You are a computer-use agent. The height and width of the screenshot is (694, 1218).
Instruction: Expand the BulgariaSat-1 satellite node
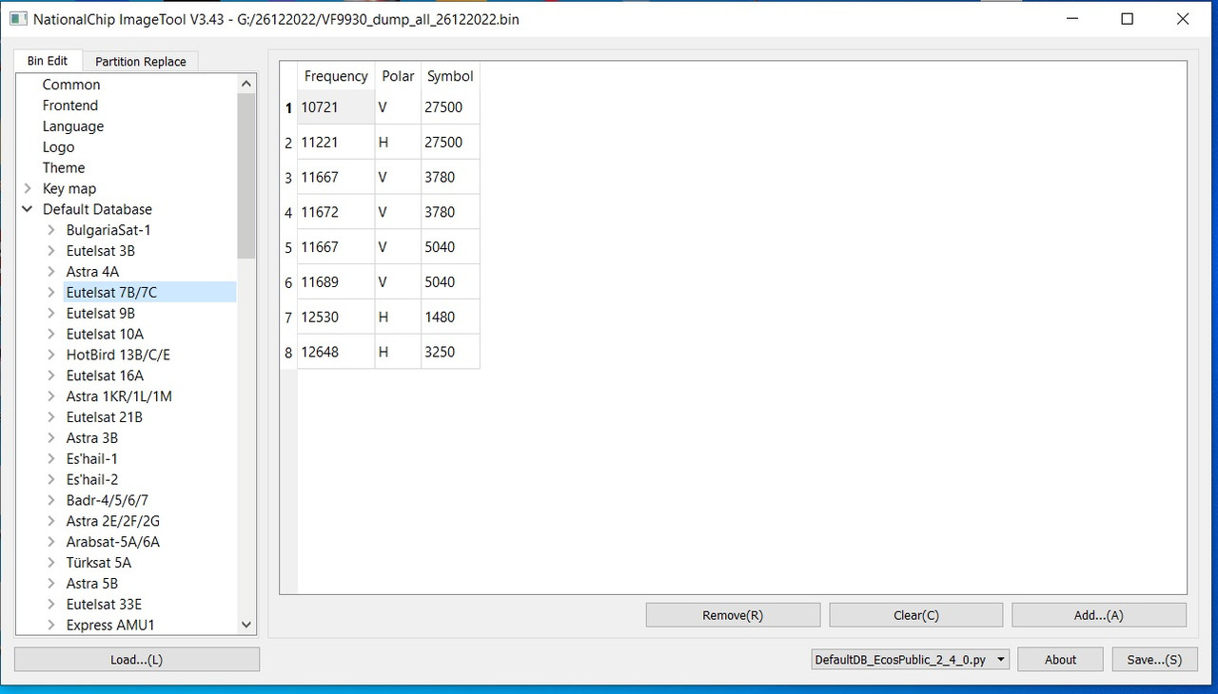click(51, 230)
